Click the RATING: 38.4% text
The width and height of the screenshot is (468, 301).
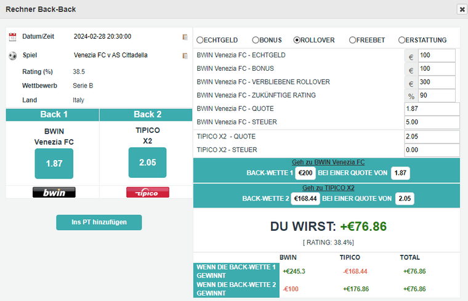[328, 243]
